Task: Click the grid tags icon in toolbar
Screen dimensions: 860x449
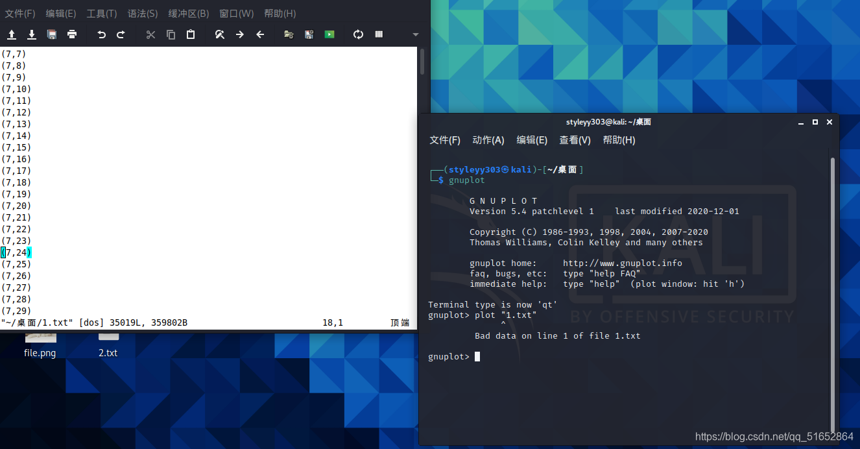Action: [x=379, y=34]
